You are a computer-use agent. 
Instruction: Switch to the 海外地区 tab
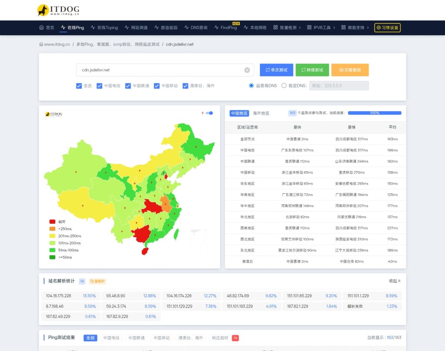261,113
